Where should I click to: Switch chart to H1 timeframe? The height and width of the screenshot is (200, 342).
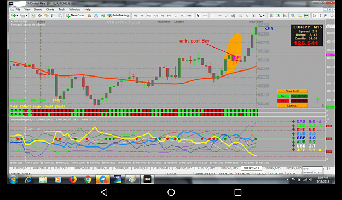click(163, 16)
